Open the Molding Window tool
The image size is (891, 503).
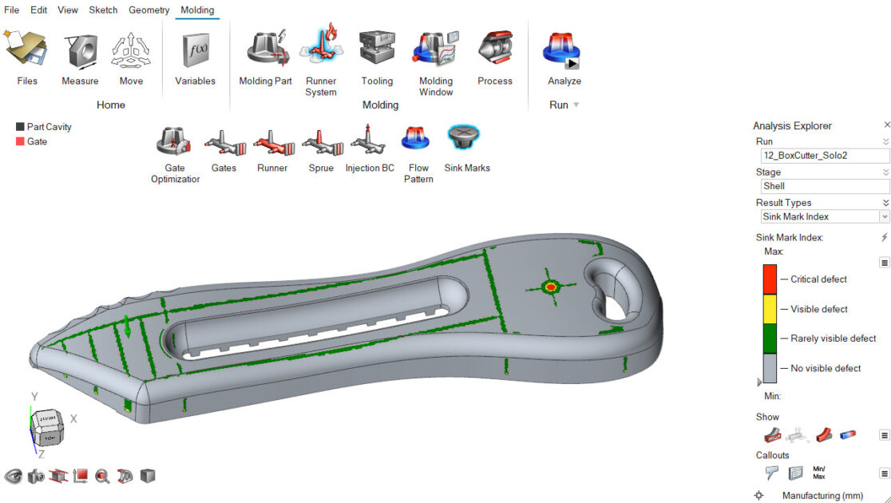435,50
